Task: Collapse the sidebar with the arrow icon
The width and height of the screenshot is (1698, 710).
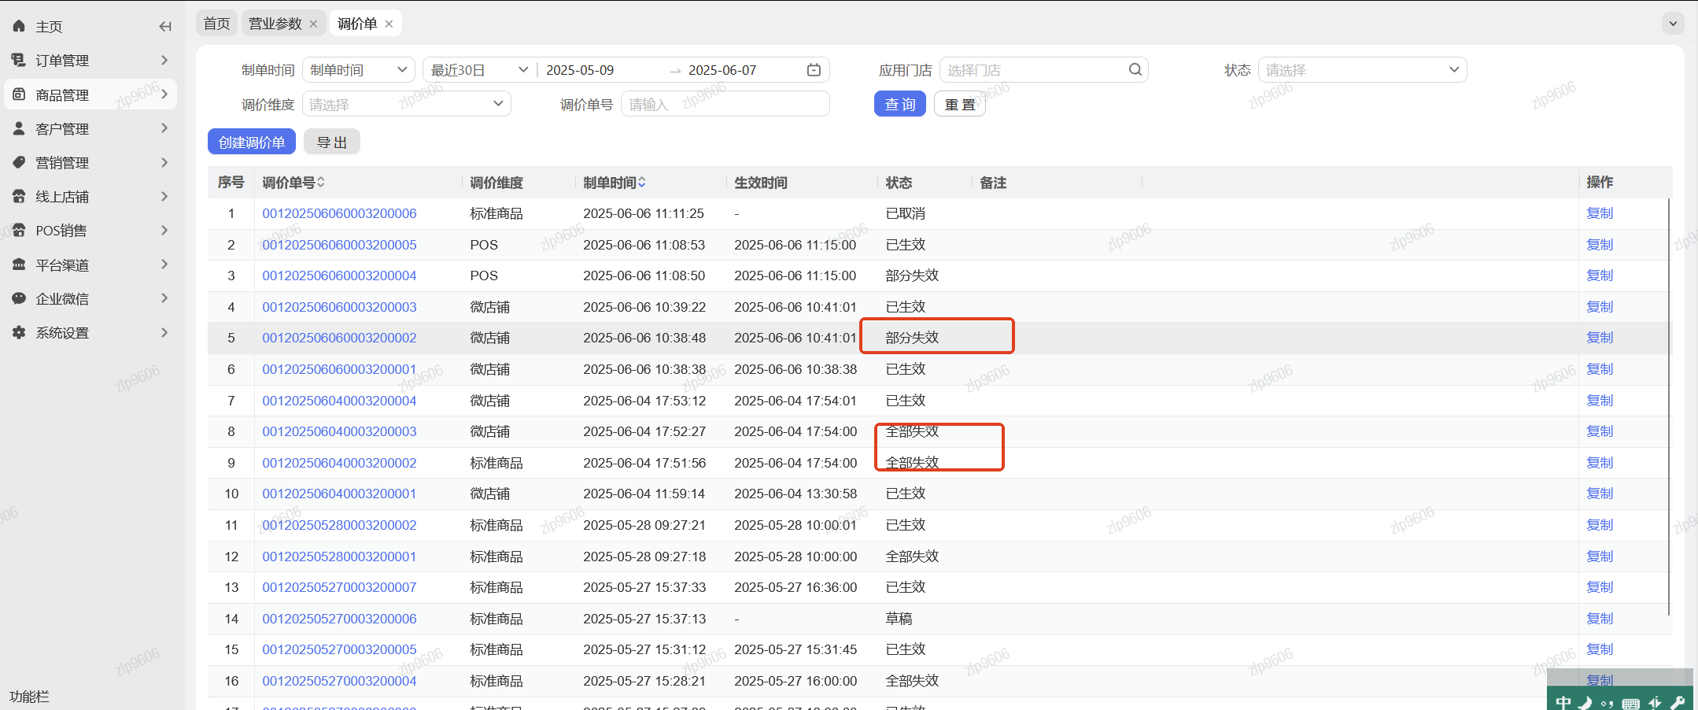Action: click(x=165, y=26)
